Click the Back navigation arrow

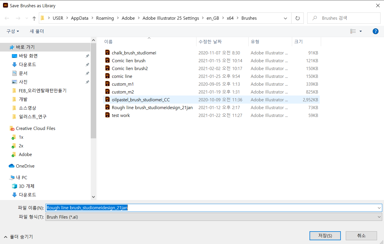(x=7, y=18)
